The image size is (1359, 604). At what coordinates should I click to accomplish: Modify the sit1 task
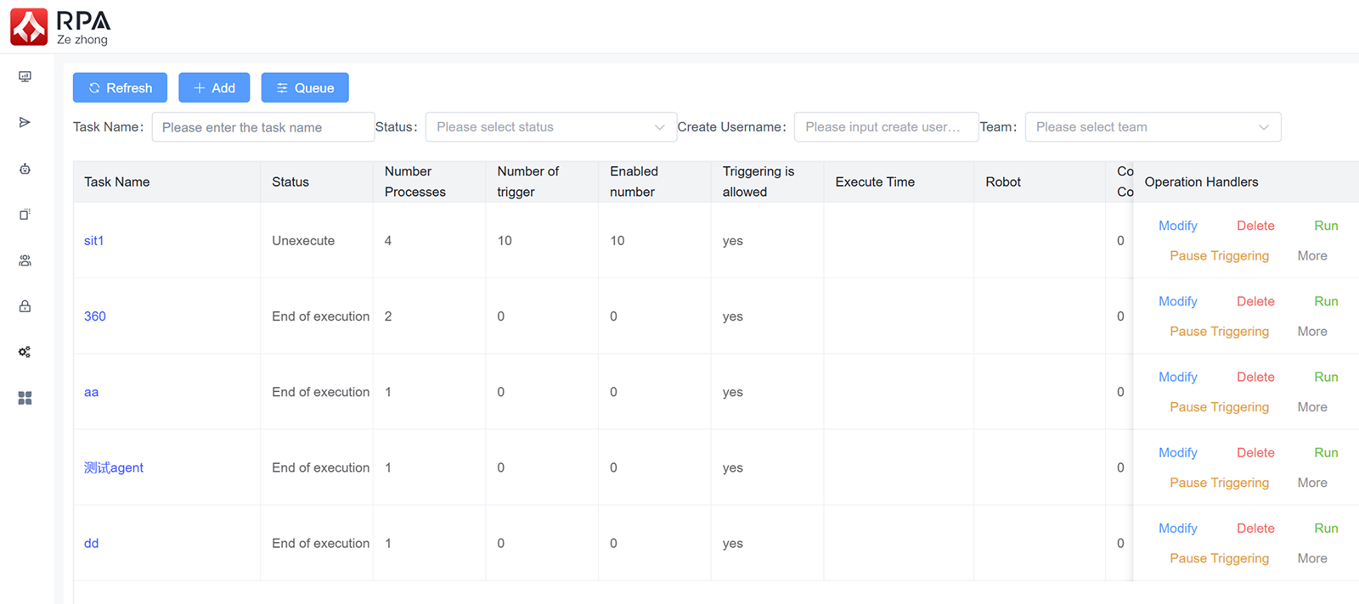[1178, 226]
